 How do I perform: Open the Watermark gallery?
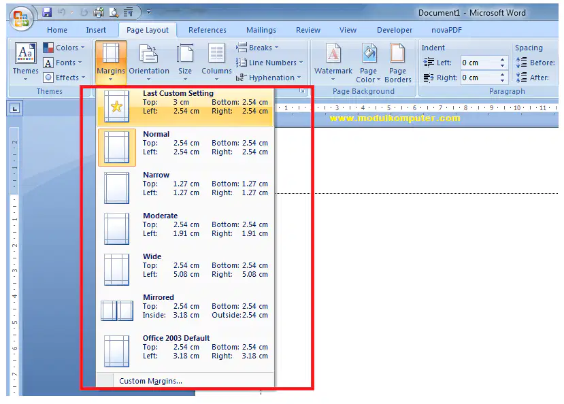click(x=333, y=62)
